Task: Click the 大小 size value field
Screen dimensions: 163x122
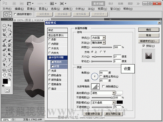Action: 117,57
